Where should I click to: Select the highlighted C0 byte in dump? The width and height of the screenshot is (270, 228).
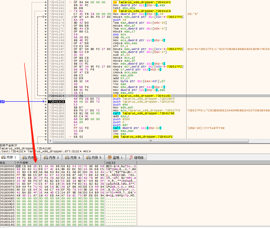[x=18, y=166]
